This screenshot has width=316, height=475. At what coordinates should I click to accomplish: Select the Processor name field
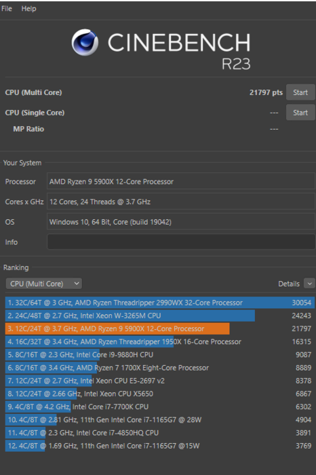[181, 181]
